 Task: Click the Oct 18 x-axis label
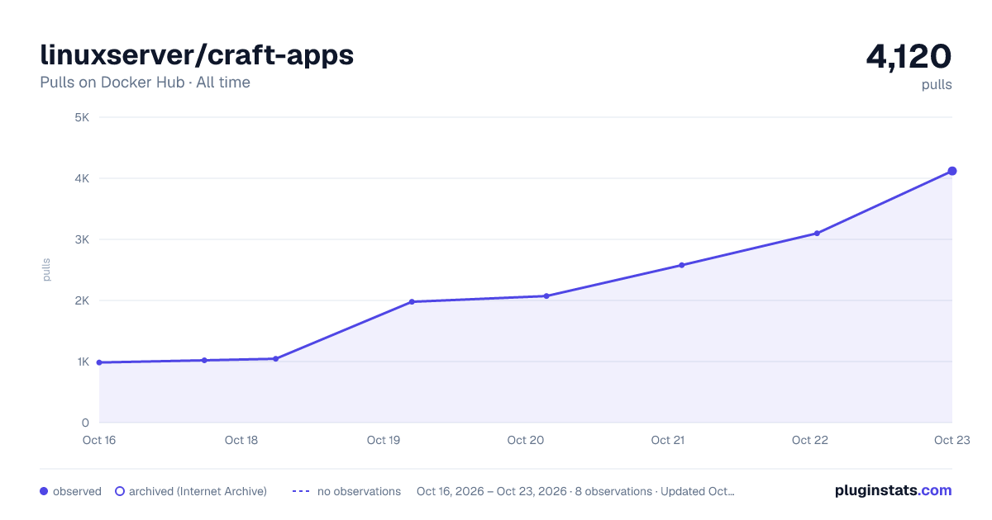point(241,440)
